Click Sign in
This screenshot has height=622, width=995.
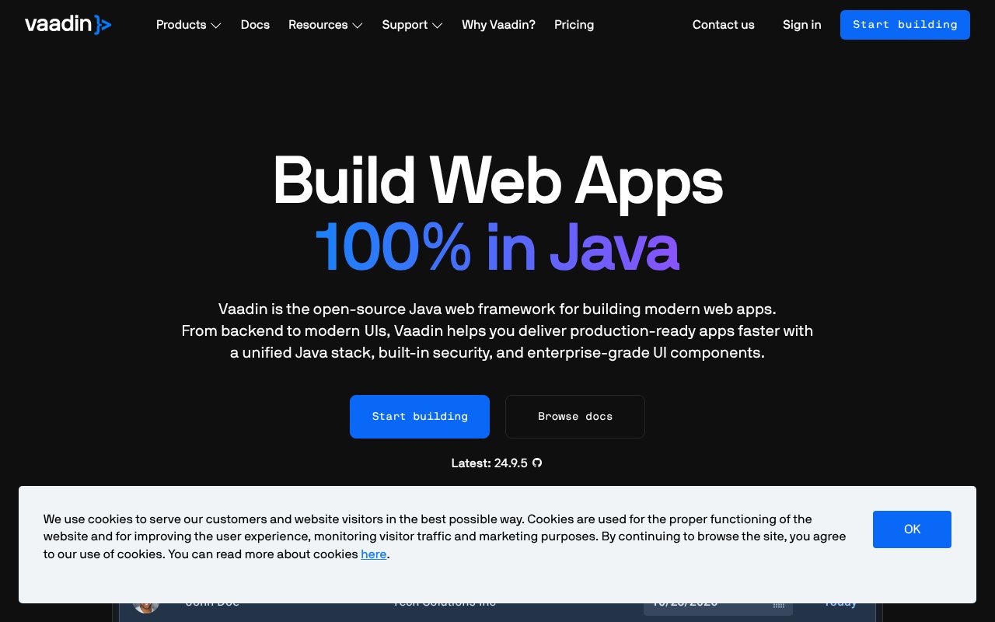coord(801,25)
